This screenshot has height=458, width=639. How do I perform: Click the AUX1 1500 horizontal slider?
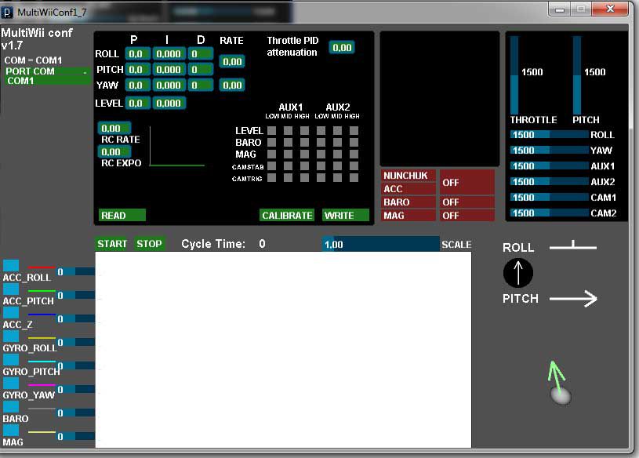tap(550, 166)
